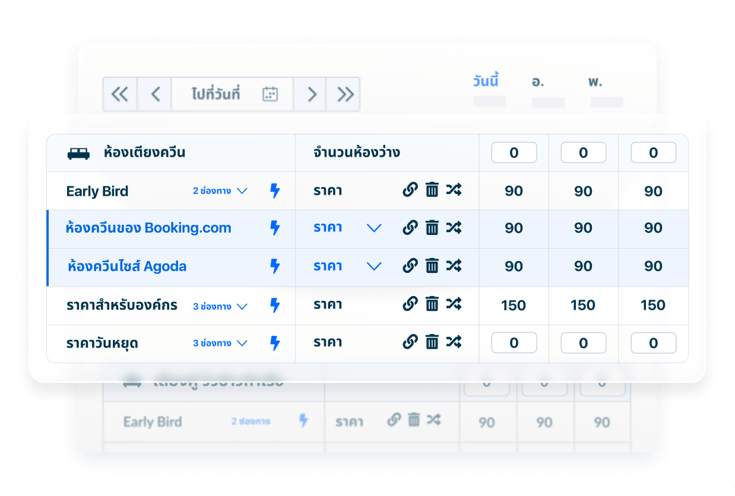The width and height of the screenshot is (735, 496).
Task: Open the calendar icon in ไปที่วันที่
Action: point(270,94)
